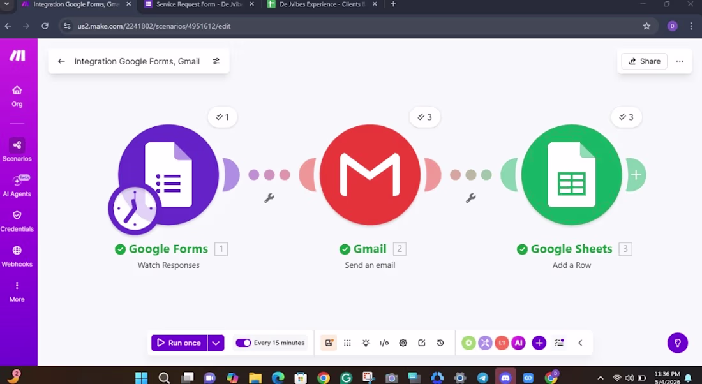Edit the scenario title Integration Google Forms, Gmail
This screenshot has height=384, width=702.
pyautogui.click(x=137, y=61)
